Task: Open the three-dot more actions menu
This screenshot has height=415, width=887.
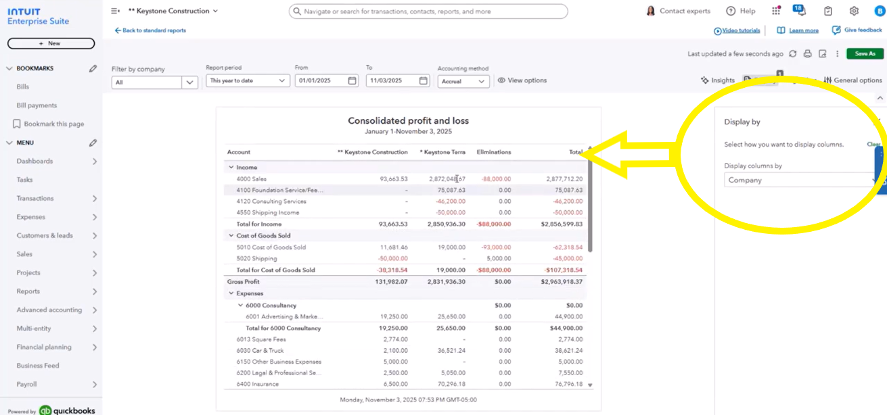Action: point(837,54)
